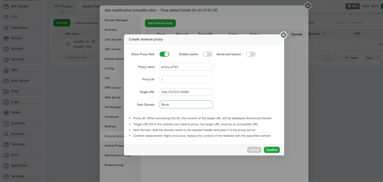Image resolution: width=383 pixels, height=182 pixels.
Task: Expand the Please choose dropdown
Action: [80, 58]
